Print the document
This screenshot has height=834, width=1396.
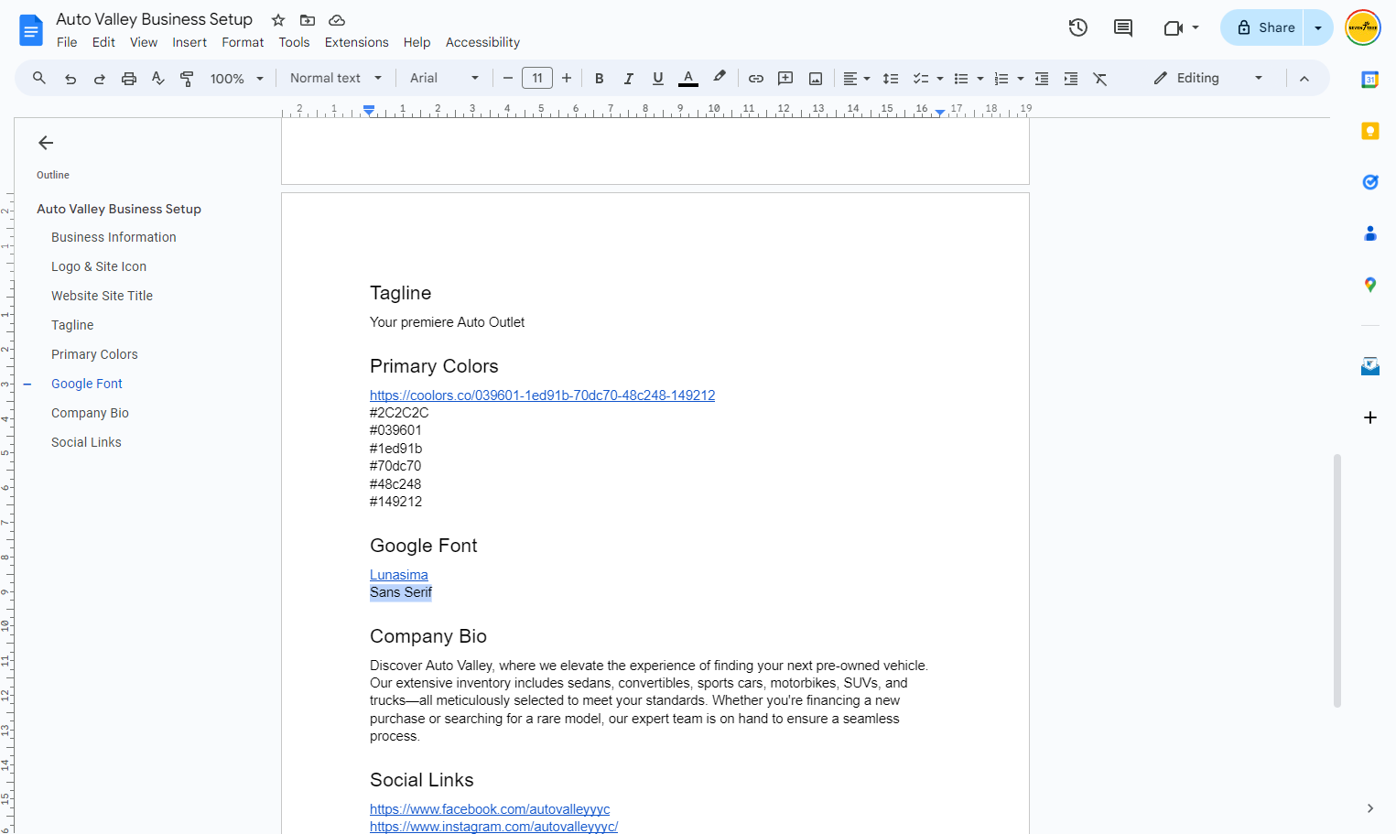[x=129, y=79]
